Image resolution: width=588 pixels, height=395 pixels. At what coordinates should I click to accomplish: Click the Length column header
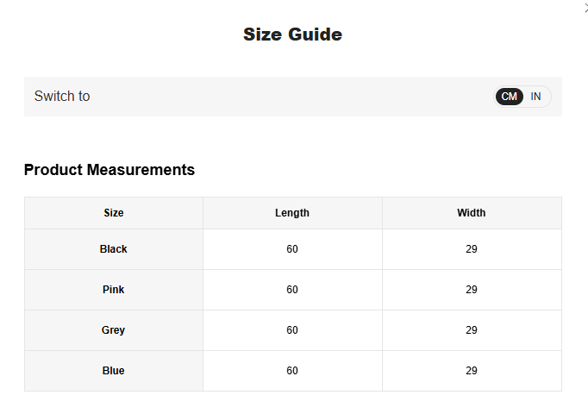[x=292, y=213]
